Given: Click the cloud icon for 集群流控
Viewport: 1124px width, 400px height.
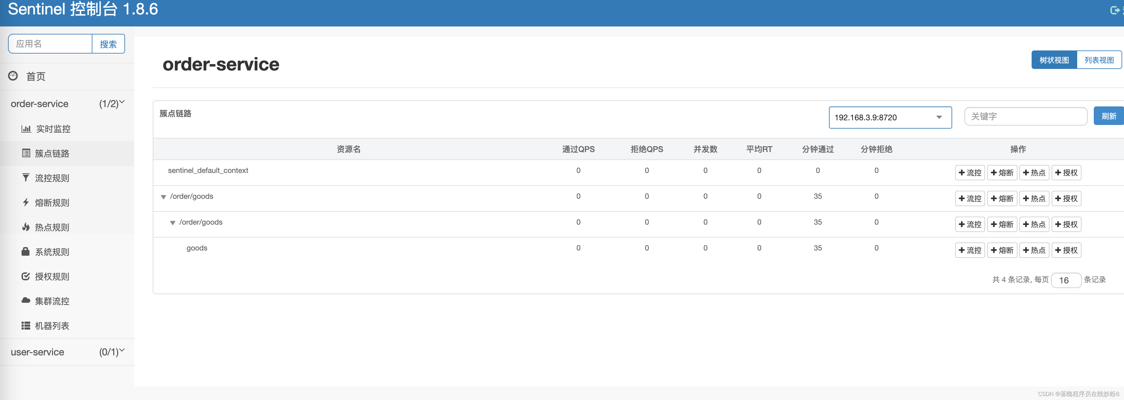Looking at the screenshot, I should (26, 301).
